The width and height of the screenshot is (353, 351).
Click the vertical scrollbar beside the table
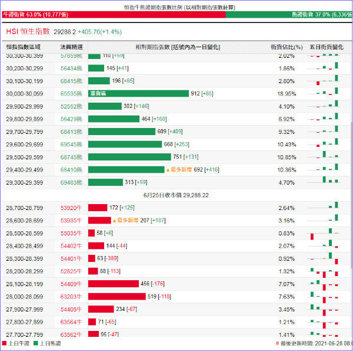[351, 194]
